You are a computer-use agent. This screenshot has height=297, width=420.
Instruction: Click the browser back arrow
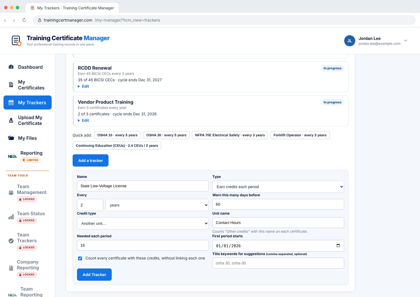(5, 20)
